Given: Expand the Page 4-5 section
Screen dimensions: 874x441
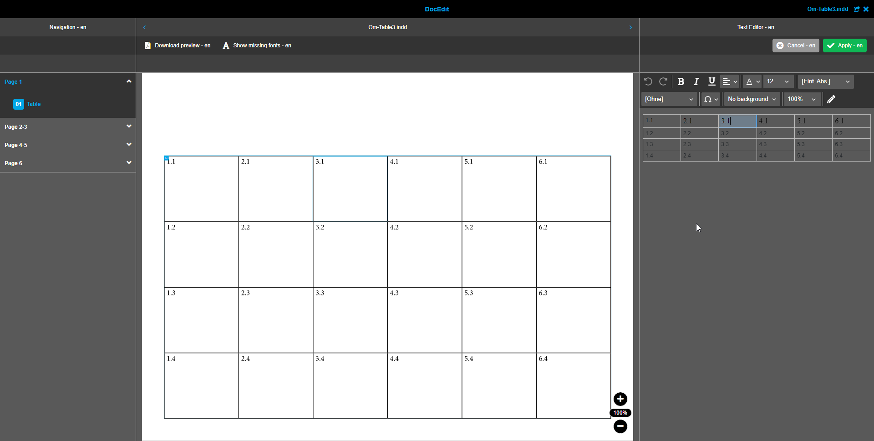Looking at the screenshot, I should pyautogui.click(x=129, y=144).
